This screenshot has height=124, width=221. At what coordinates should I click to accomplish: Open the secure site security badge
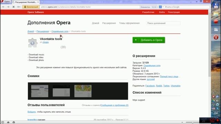[x=31, y=7]
